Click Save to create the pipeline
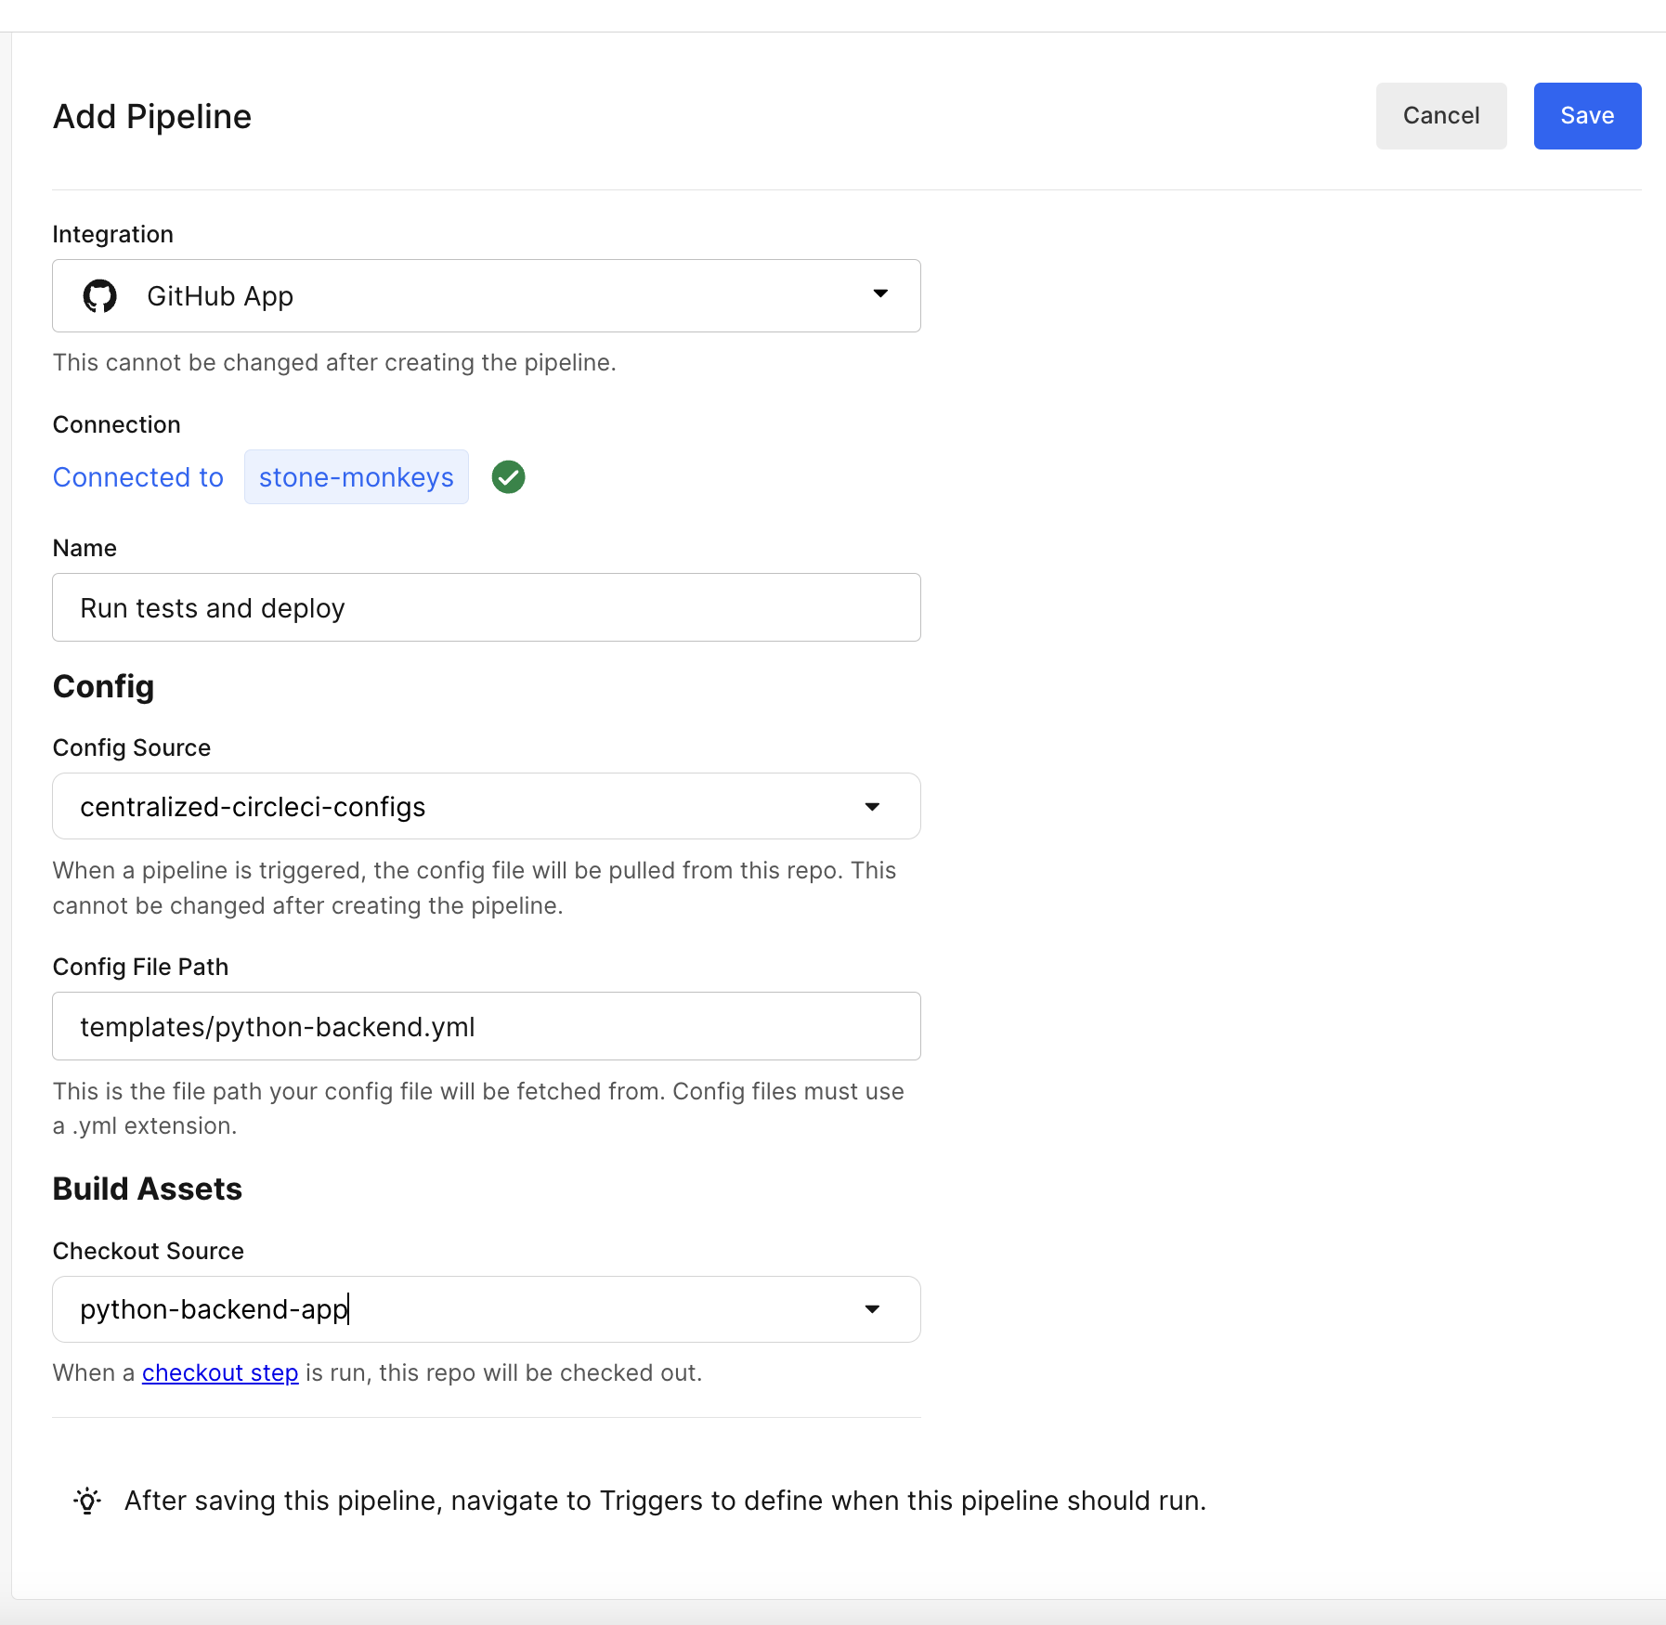The width and height of the screenshot is (1666, 1625). coord(1587,115)
